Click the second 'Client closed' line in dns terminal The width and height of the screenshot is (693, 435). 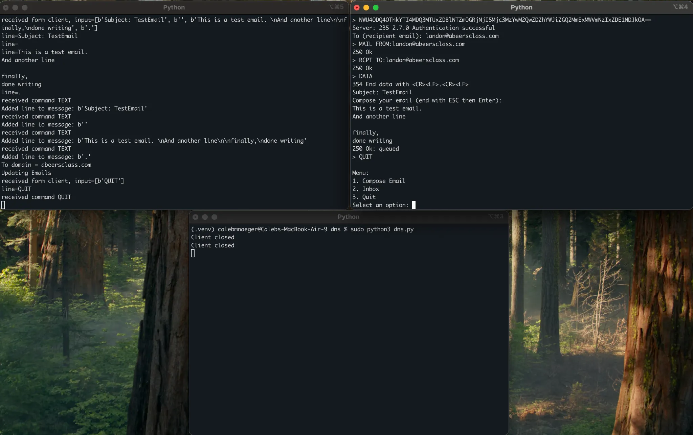click(x=213, y=245)
